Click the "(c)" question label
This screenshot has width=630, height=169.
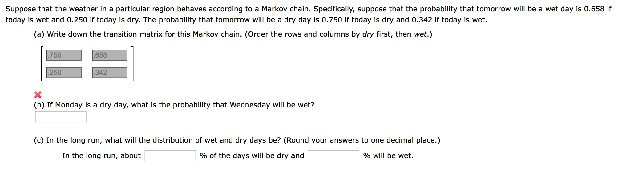point(39,140)
